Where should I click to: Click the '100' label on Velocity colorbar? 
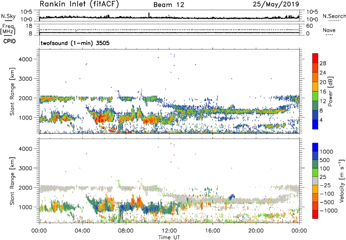point(324,169)
